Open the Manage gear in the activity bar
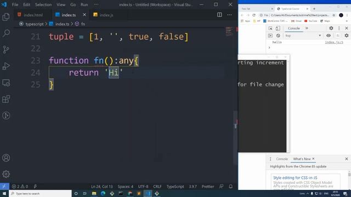351x197 pixels. click(6, 174)
